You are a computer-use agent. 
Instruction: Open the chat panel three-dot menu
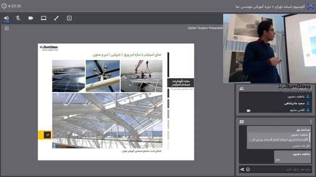coord(311,121)
